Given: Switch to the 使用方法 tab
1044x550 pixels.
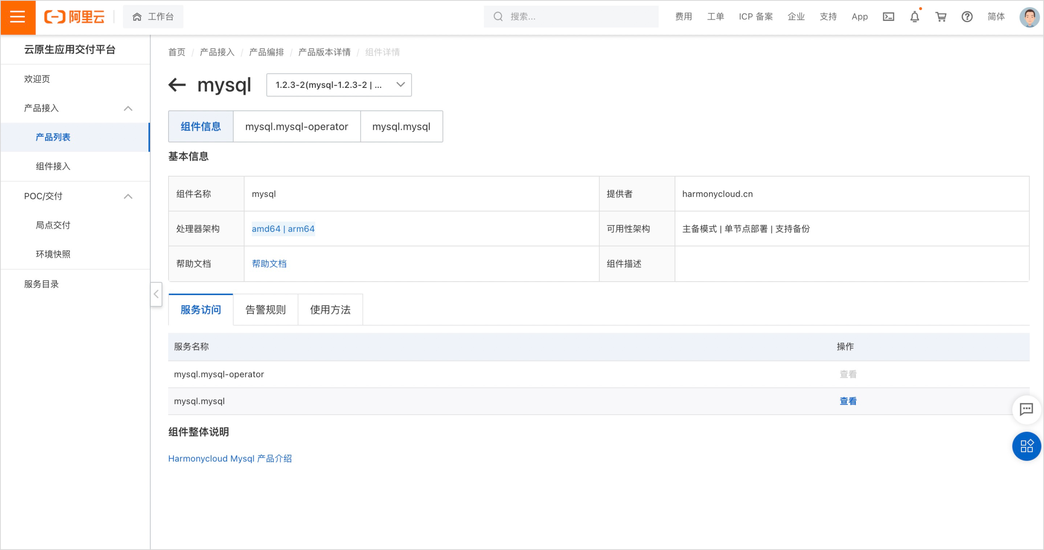Looking at the screenshot, I should [x=330, y=310].
